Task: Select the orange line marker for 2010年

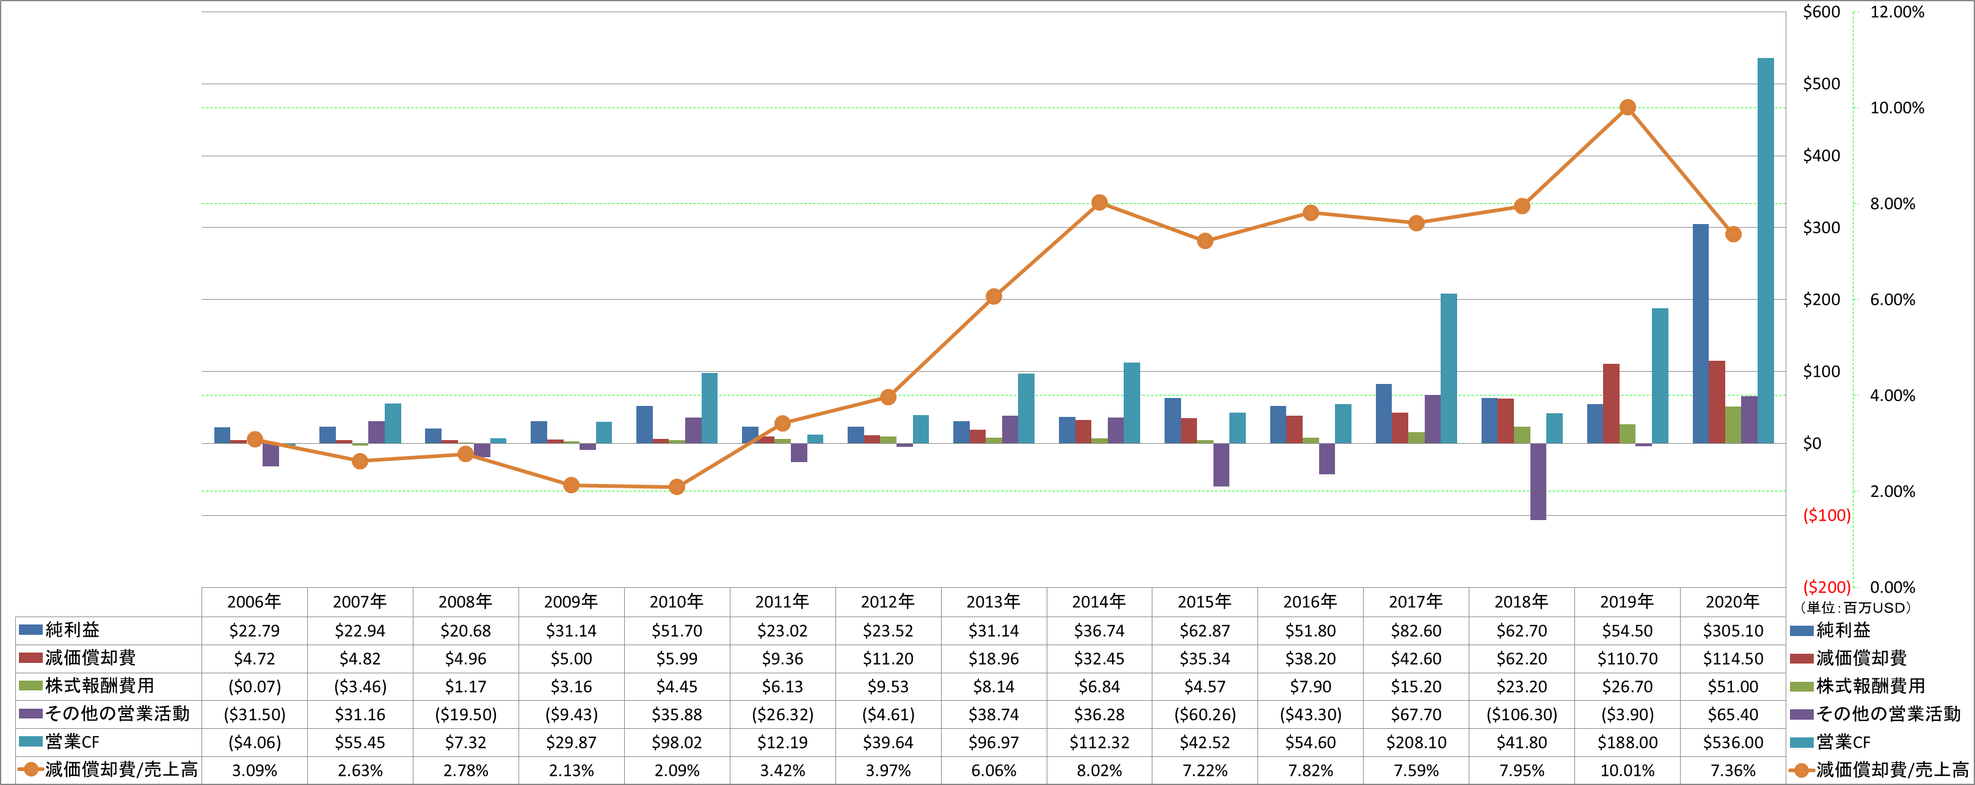Action: pos(676,487)
